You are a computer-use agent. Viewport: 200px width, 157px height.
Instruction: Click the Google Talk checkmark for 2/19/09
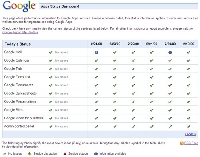(188, 69)
